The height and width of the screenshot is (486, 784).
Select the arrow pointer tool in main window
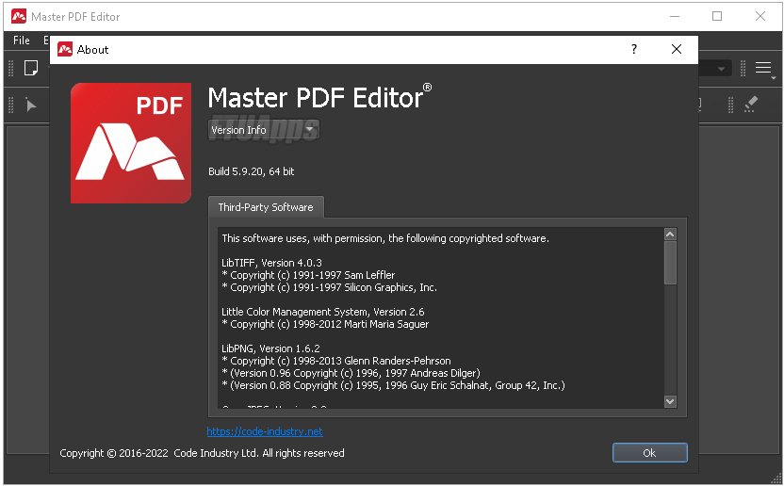(x=31, y=105)
